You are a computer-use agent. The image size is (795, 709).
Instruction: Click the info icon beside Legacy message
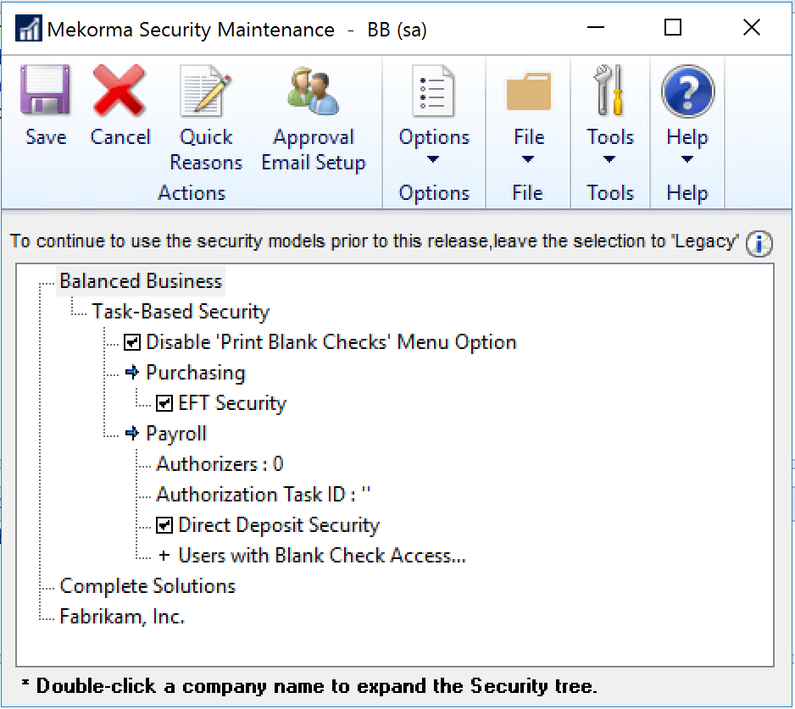click(759, 245)
